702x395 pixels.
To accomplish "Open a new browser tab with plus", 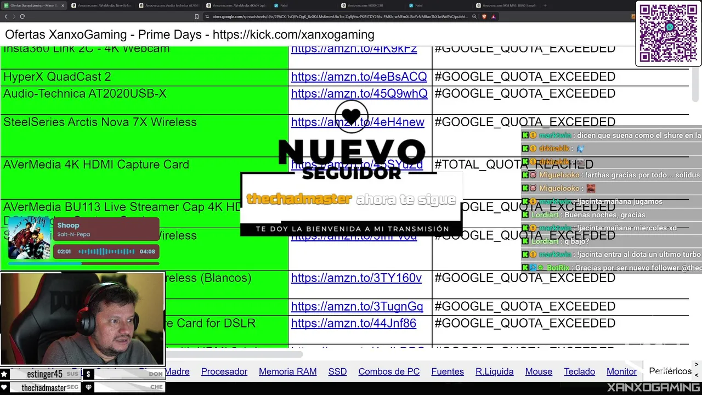I will 545,5.
